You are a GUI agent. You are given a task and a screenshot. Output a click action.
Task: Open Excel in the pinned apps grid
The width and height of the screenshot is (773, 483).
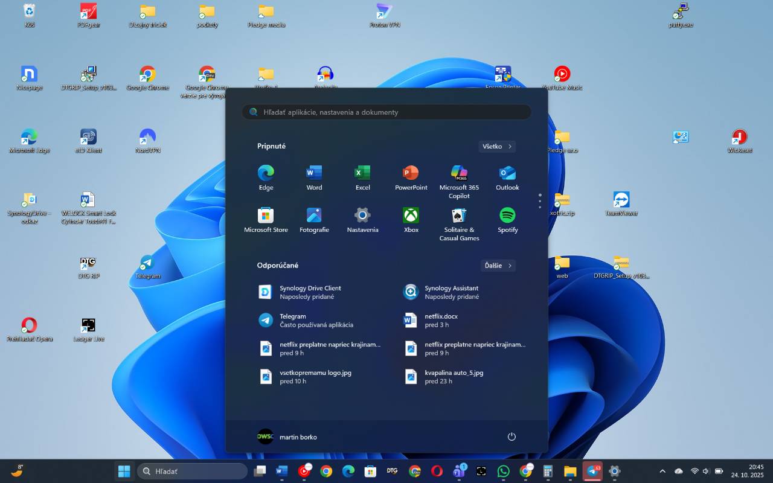(362, 178)
